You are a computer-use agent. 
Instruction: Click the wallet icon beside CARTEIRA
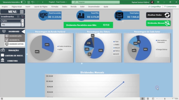[x=3, y=55]
